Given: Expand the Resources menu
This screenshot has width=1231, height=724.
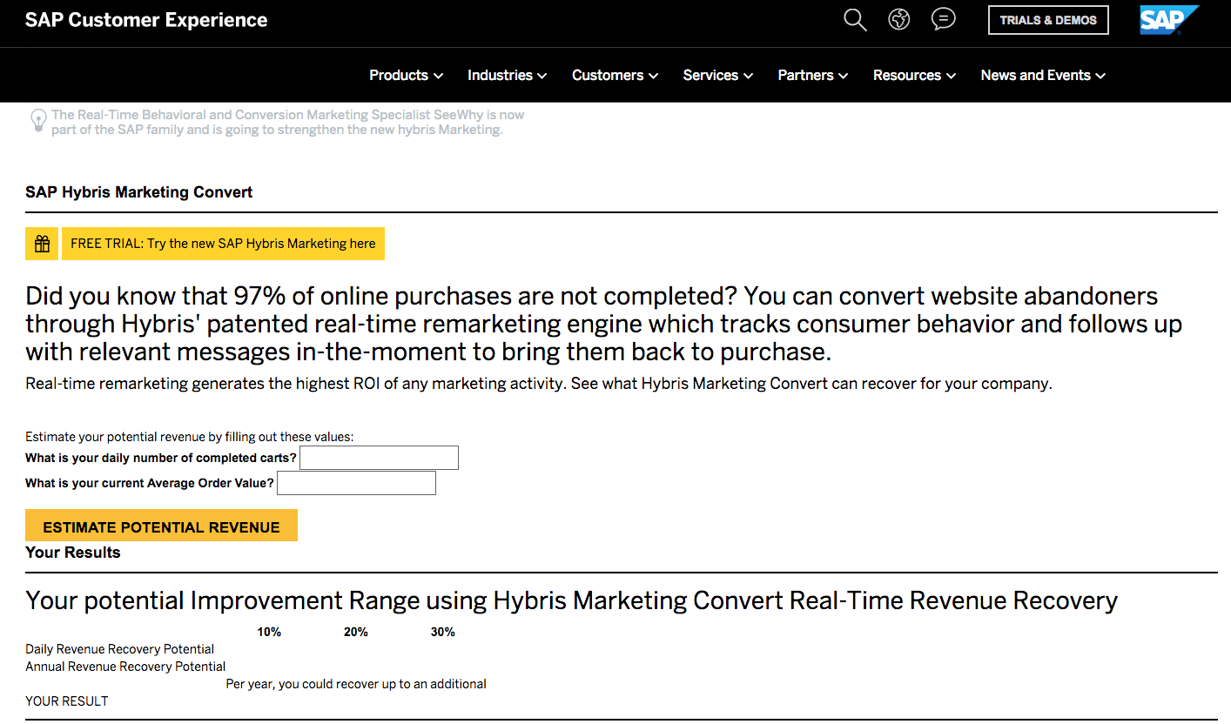Looking at the screenshot, I should coord(914,75).
